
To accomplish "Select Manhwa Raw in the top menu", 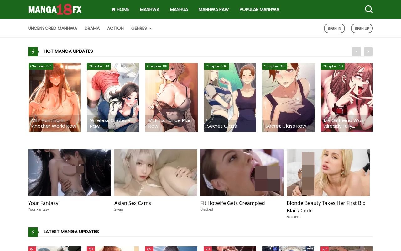I will click(x=214, y=9).
